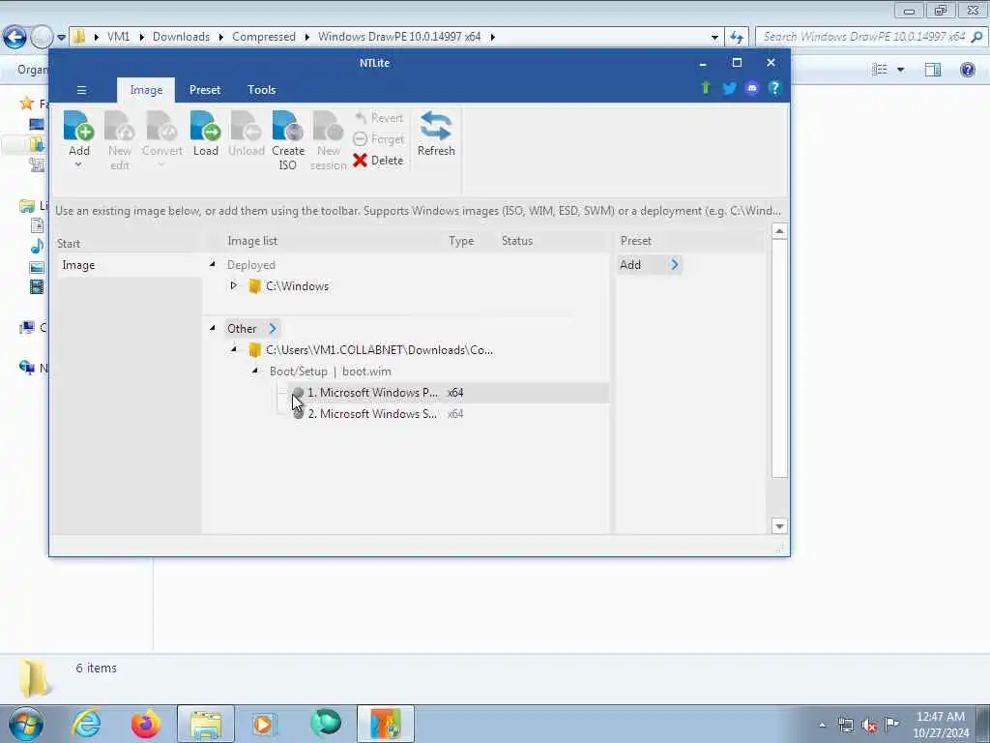This screenshot has height=743, width=990.
Task: Click the VM1 breadcrumb in Explorer
Action: [118, 37]
